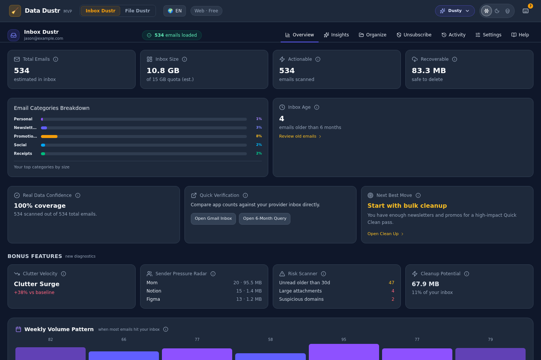Screen dimensions: 541x360
Task: Click the calendar icon by Weekly Volume Pattern
Action: [18, 329]
